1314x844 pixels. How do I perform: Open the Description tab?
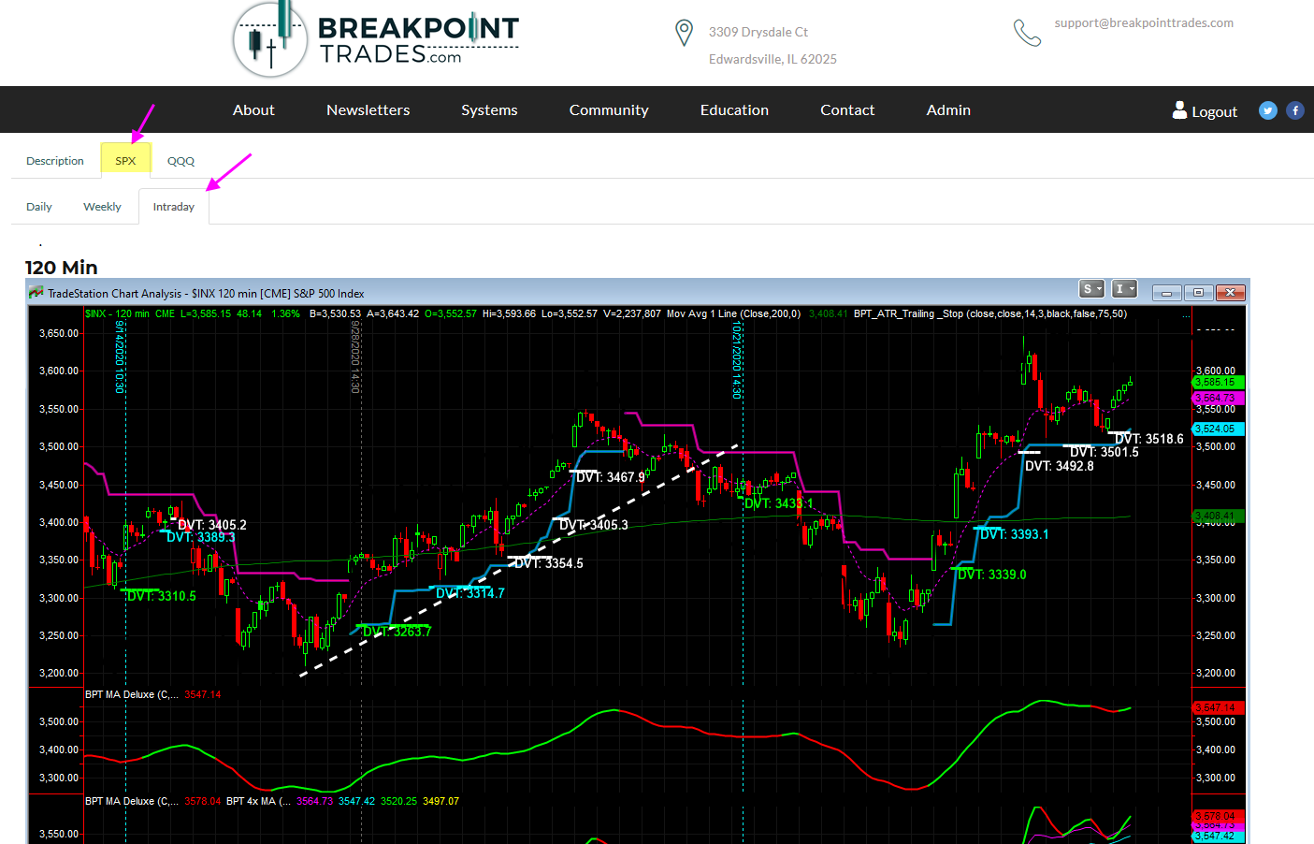[x=55, y=161]
